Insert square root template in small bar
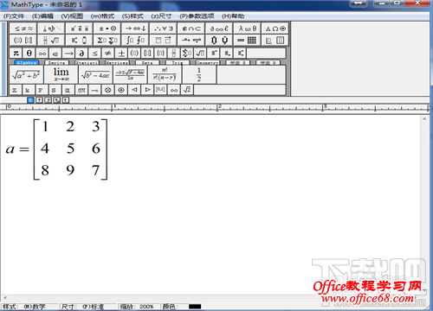This screenshot has height=311, width=433. (200, 53)
